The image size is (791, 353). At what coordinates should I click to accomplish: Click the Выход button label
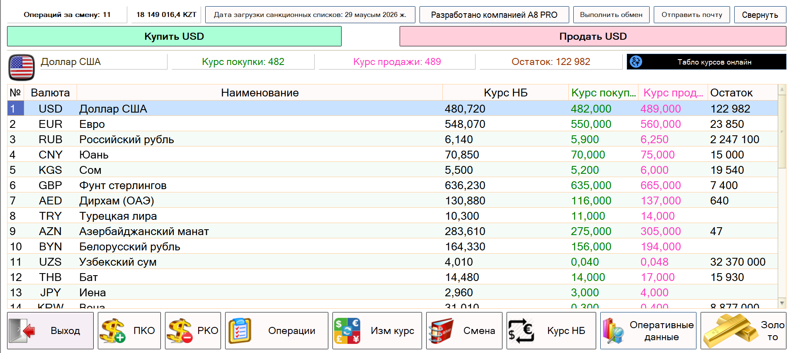pyautogui.click(x=65, y=331)
